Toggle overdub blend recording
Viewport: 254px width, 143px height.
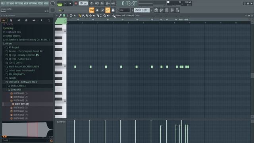pos(108,4)
